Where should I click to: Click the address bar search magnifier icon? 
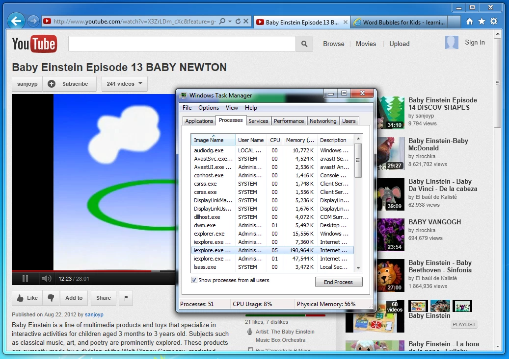[222, 22]
